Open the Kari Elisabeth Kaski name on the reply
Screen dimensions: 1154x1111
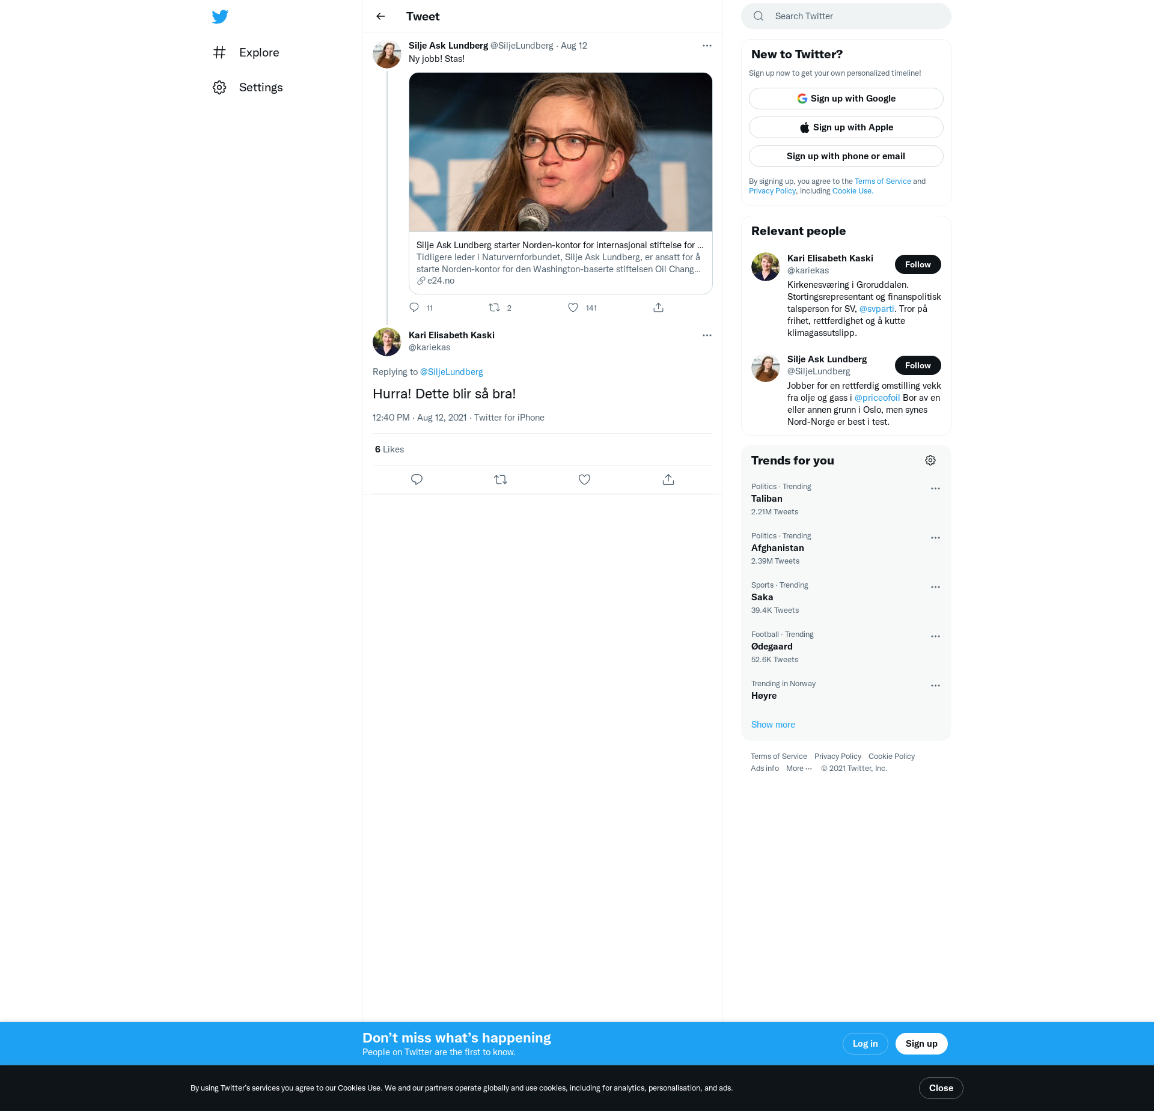click(451, 335)
